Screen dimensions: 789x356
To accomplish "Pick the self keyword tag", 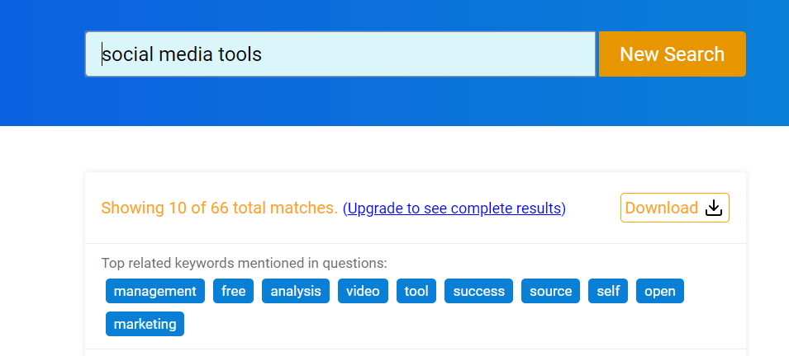I will click(608, 291).
